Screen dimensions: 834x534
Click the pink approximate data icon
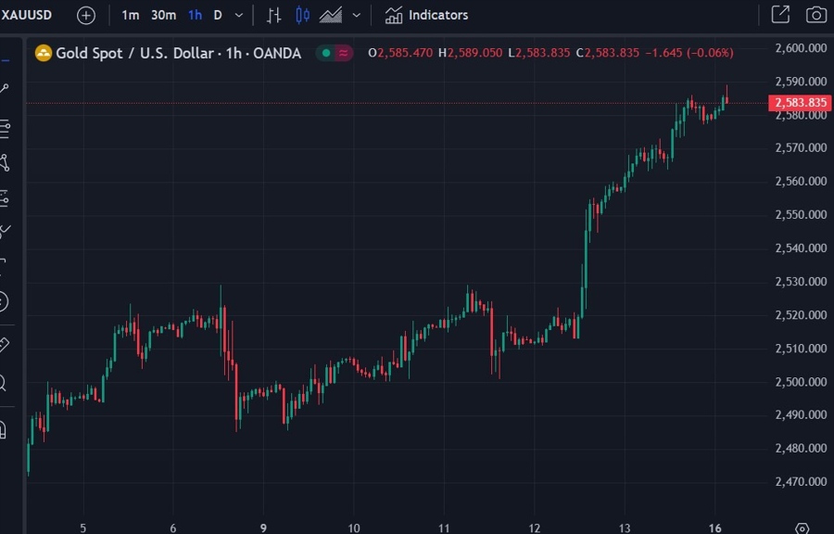(x=344, y=53)
